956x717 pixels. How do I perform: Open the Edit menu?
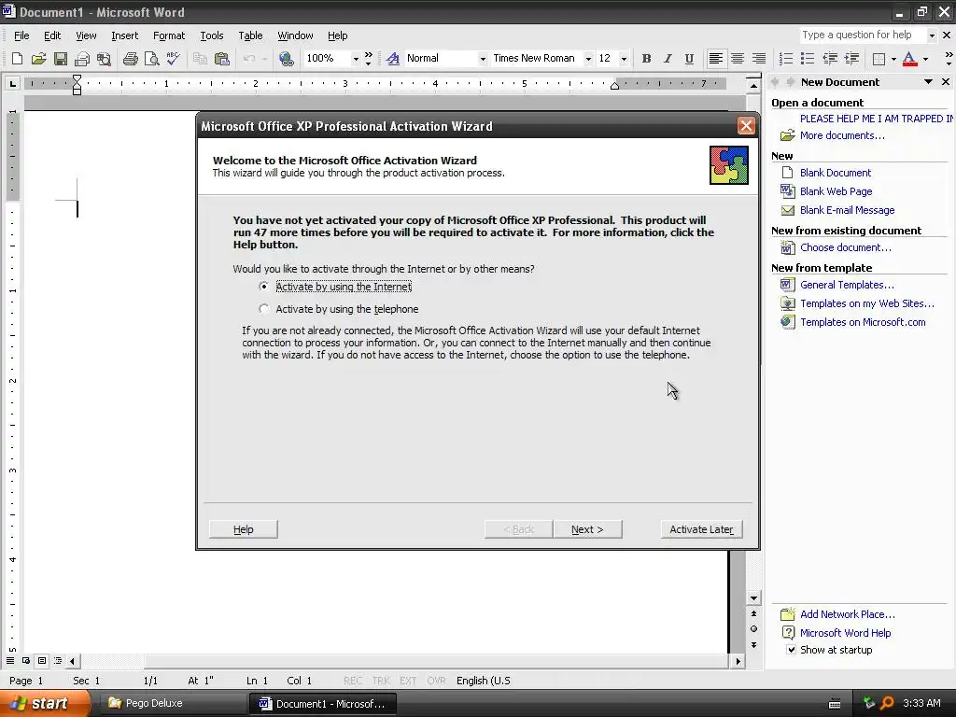pos(52,36)
